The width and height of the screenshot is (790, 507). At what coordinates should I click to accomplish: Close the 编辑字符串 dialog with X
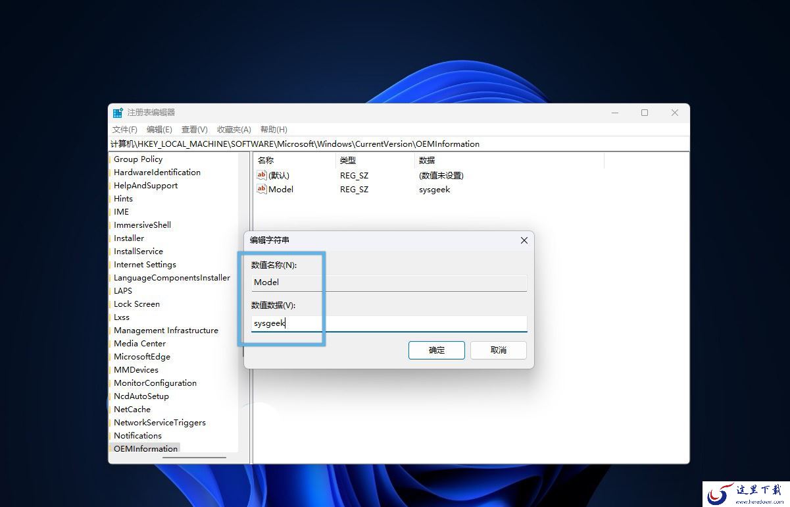pyautogui.click(x=524, y=240)
